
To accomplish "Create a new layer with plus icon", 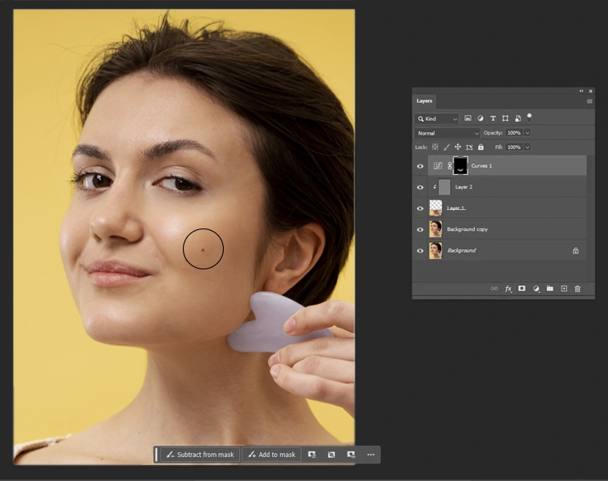I will point(564,289).
